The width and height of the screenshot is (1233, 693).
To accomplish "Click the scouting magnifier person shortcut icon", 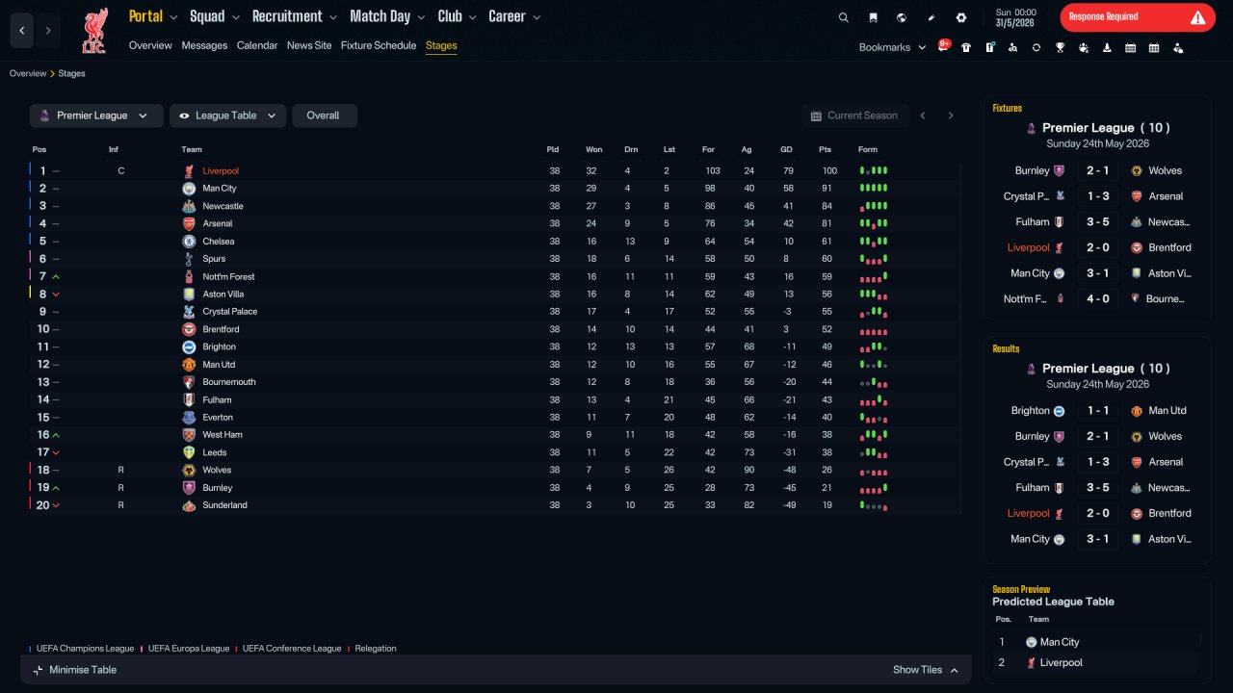I will coord(1013,47).
